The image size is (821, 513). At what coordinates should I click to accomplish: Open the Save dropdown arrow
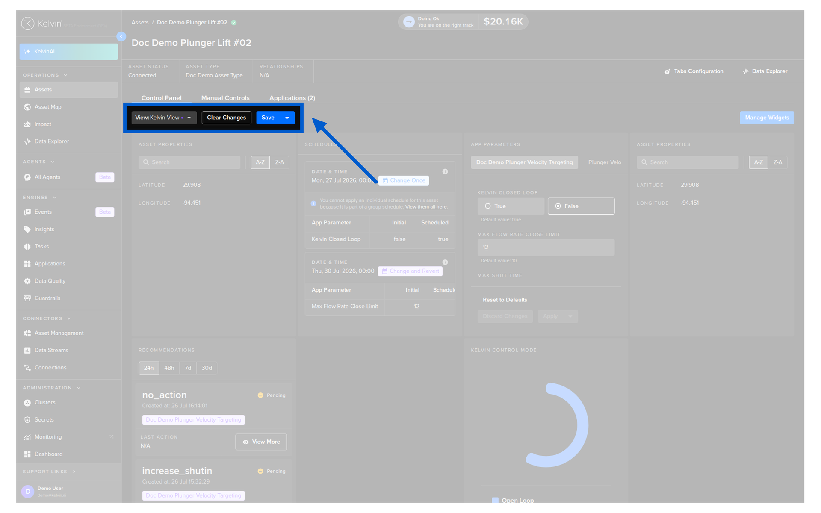click(x=287, y=118)
